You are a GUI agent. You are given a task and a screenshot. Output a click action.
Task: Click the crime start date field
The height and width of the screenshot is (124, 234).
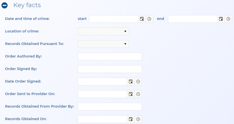click(x=114, y=19)
